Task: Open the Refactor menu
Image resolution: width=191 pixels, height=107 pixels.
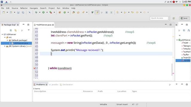Action: click(x=24, y=8)
